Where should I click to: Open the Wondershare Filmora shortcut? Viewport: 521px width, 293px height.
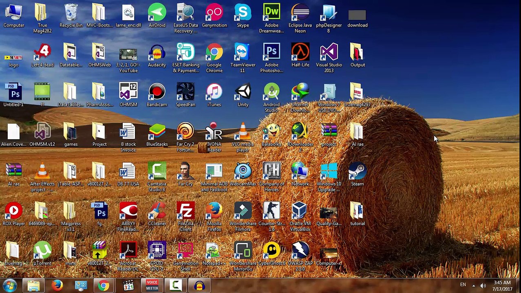[243, 217]
